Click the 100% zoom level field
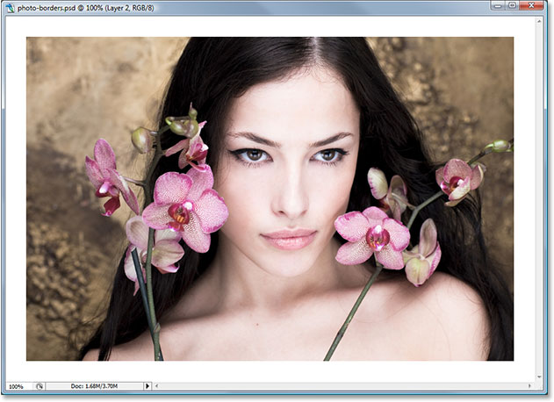This screenshot has width=554, height=402. pyautogui.click(x=19, y=386)
